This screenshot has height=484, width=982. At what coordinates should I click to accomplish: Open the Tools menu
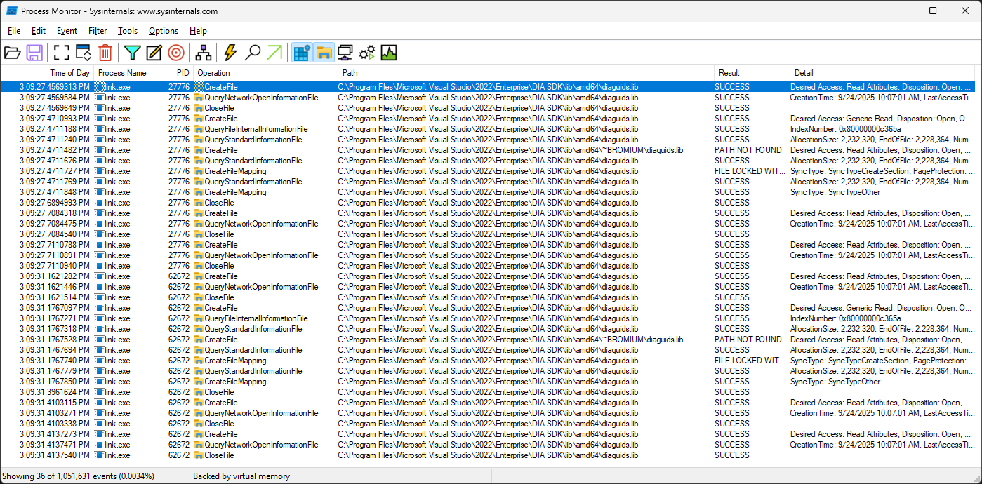(x=128, y=31)
